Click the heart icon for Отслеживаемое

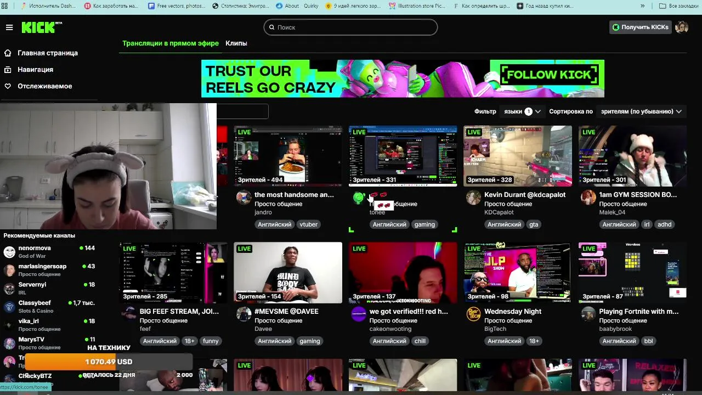[x=8, y=86]
